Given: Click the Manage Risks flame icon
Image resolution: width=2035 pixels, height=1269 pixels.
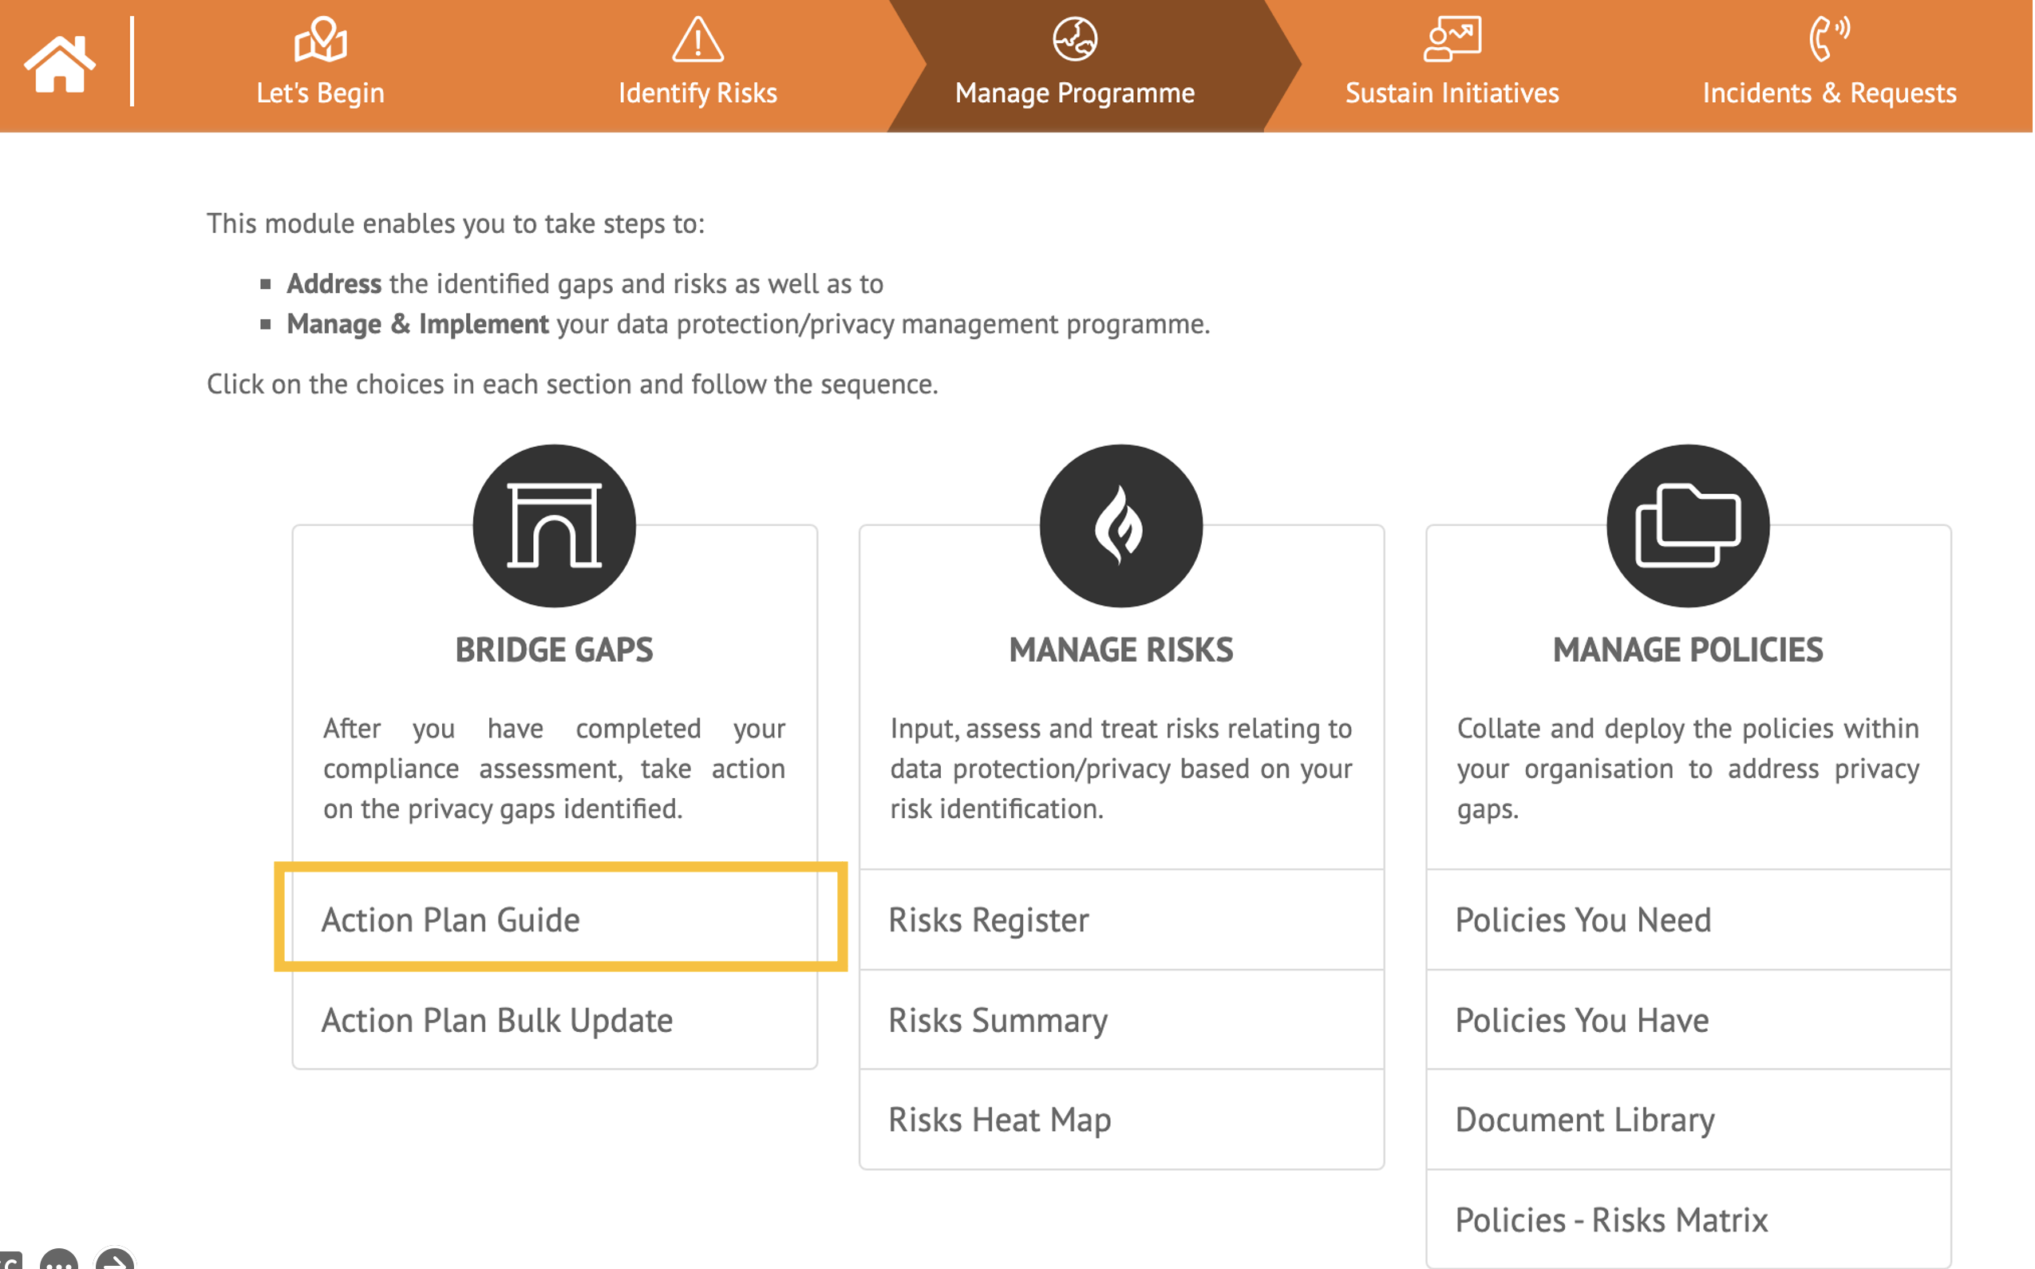Looking at the screenshot, I should 1121,525.
